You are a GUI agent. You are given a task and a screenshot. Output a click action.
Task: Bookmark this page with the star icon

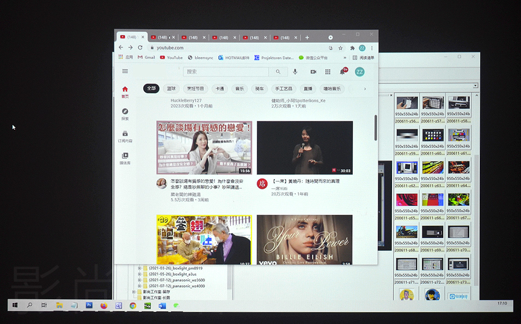(341, 48)
